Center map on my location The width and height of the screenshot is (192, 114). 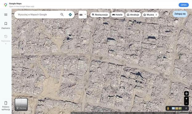[x=186, y=94]
